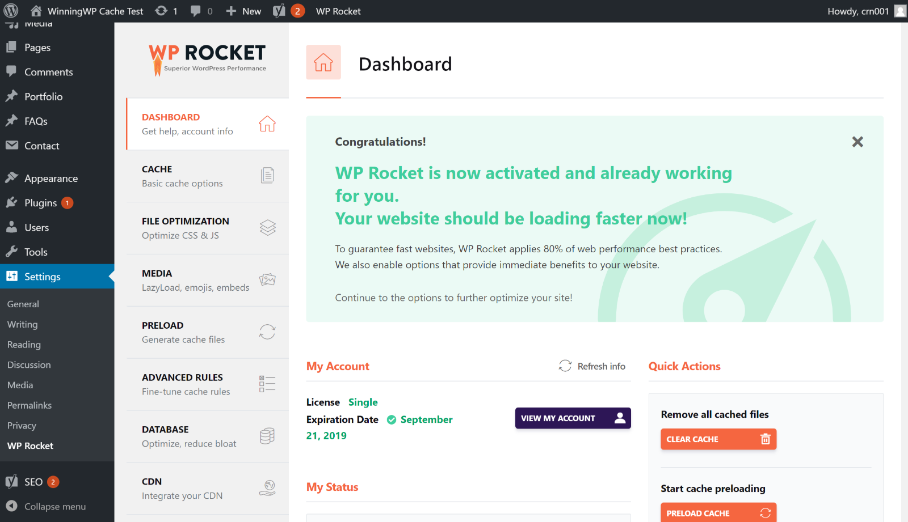Screen dimensions: 908x522
Task: Click the Advanced Rules checklist icon
Action: tap(267, 384)
